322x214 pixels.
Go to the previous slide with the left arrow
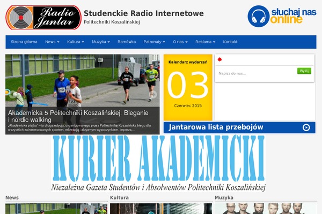[x=13, y=94]
